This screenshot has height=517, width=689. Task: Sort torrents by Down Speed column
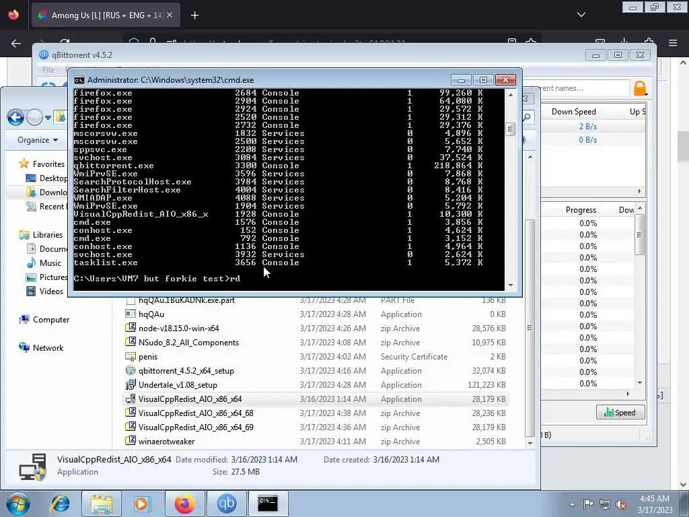click(574, 112)
